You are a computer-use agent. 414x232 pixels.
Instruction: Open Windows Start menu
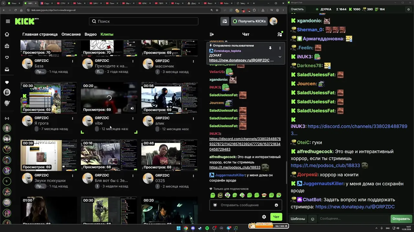[x=178, y=228]
